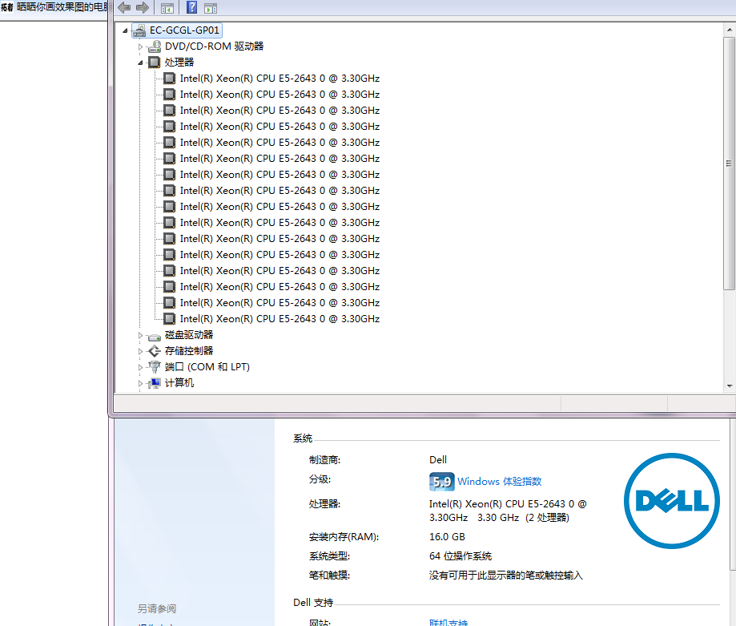This screenshot has width=736, height=626.
Task: Click the Device Manager vertical scrollbar thumb
Action: 729,164
